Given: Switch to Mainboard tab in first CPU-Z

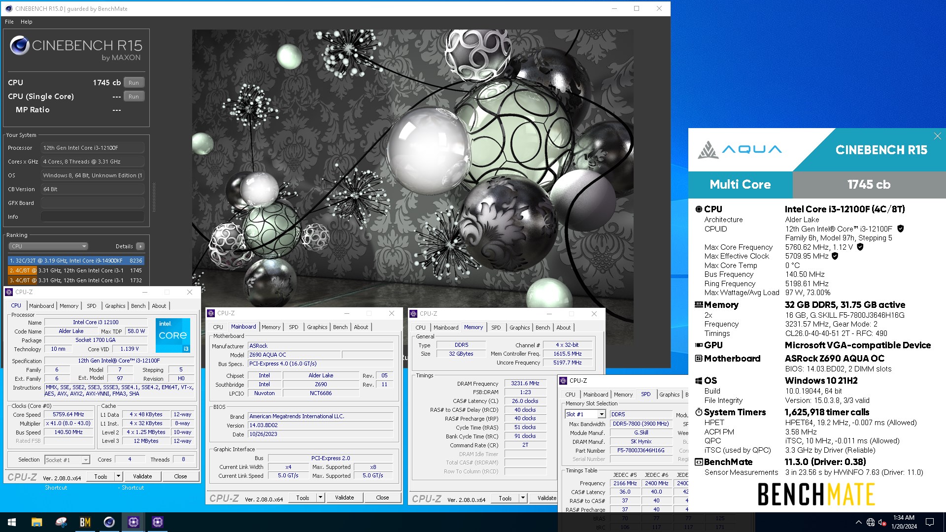Looking at the screenshot, I should coord(41,306).
